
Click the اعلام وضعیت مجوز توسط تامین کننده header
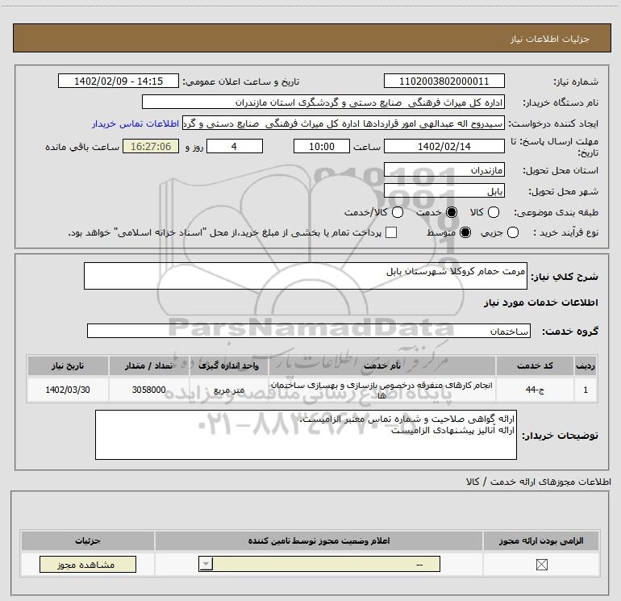(319, 540)
